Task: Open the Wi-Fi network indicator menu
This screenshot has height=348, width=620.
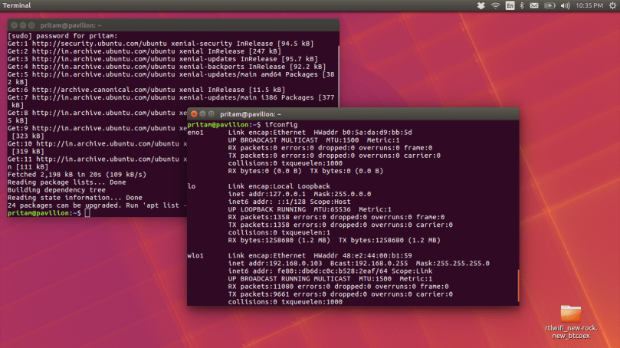Action: coord(495,5)
